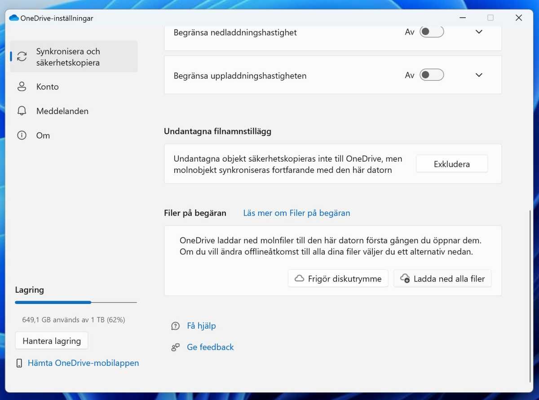Click the Konto person icon

[x=22, y=87]
